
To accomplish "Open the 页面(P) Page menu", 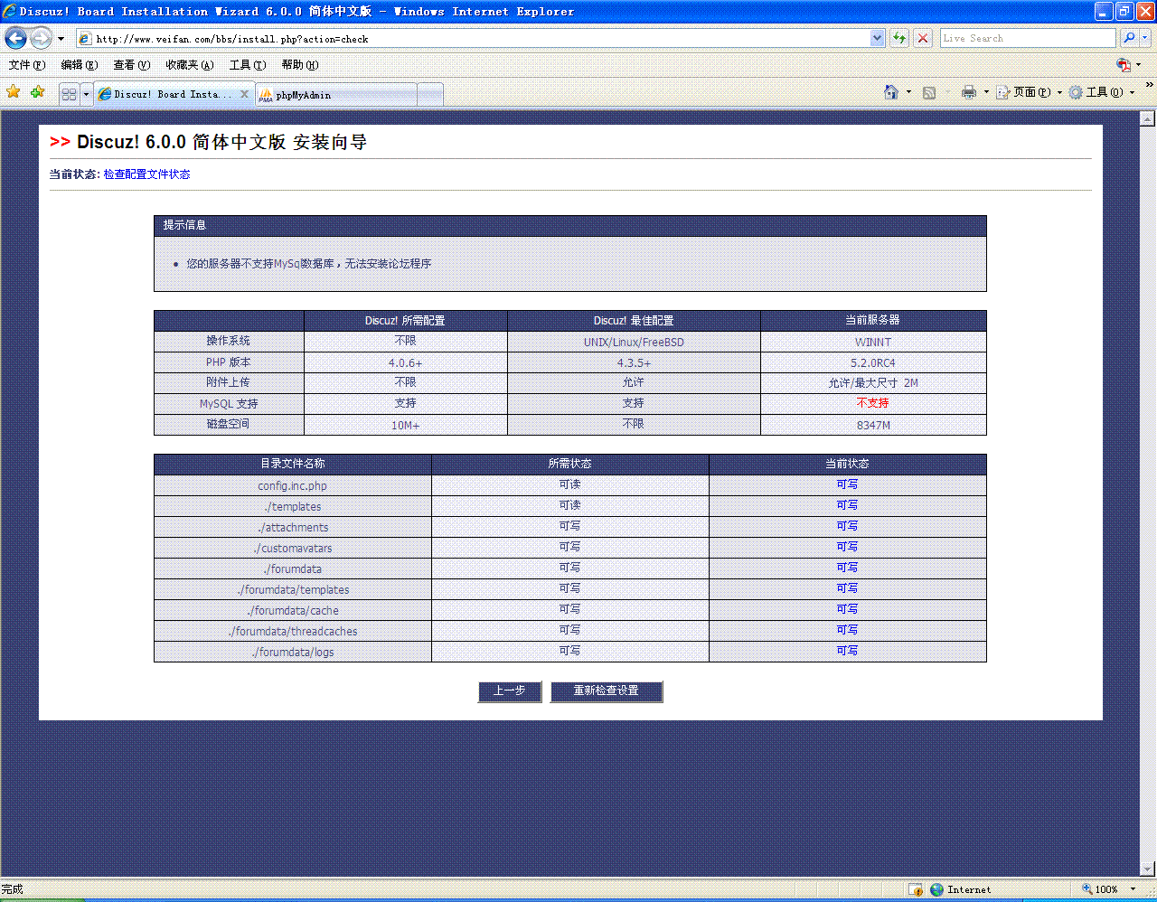I will (x=1030, y=92).
